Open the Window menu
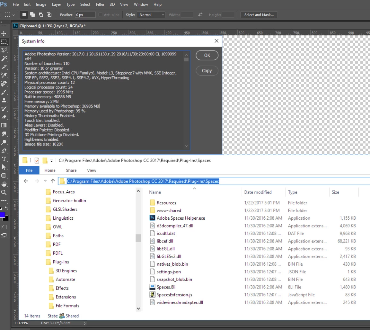This screenshot has height=330, width=370. point(141,4)
